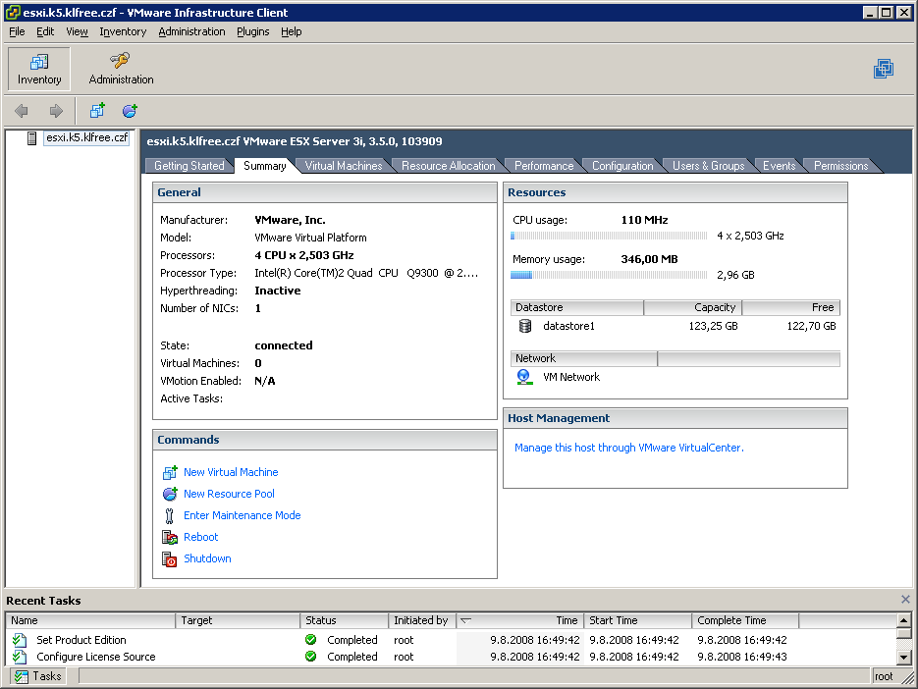The height and width of the screenshot is (689, 918).
Task: Click the back navigation arrow
Action: [22, 111]
